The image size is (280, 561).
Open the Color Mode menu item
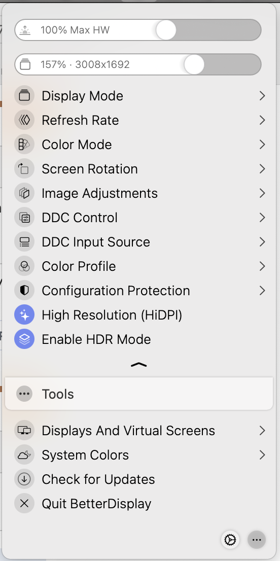[x=140, y=145]
